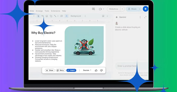Screen dimensions: 177x92
Task: Expand the Gemini panel to full size
Action: point(145,17)
